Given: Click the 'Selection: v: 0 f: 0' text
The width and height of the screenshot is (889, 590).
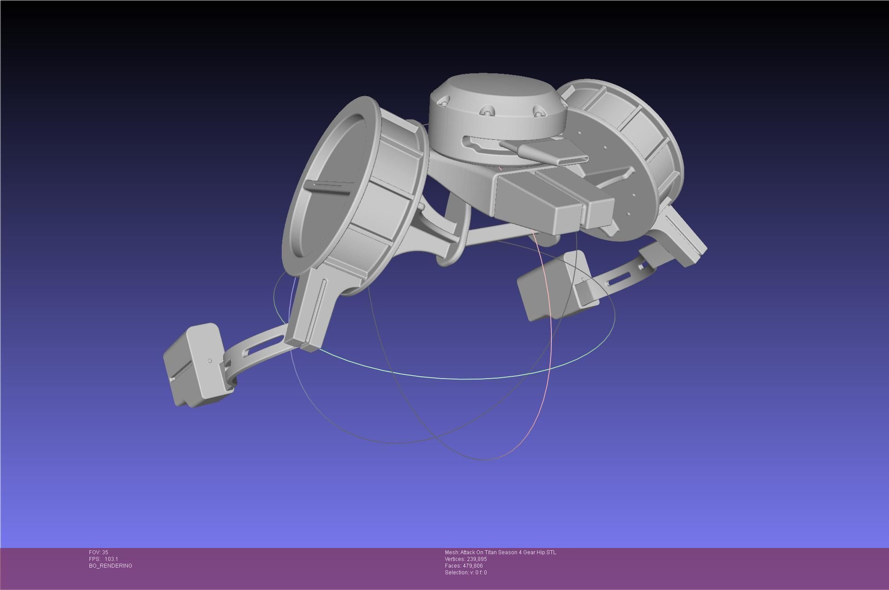Looking at the screenshot, I should coord(466,573).
